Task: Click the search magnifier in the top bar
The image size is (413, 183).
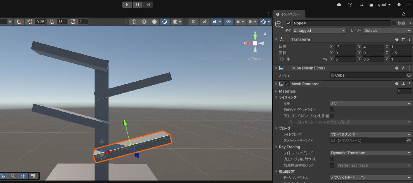Action: [x=361, y=5]
